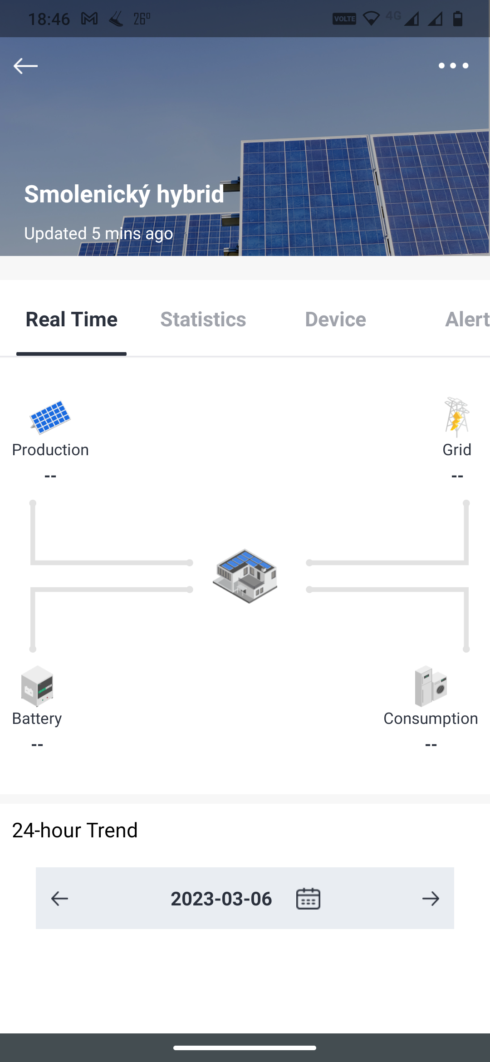This screenshot has height=1062, width=490.
Task: Switch to the Statistics tab
Action: (203, 320)
